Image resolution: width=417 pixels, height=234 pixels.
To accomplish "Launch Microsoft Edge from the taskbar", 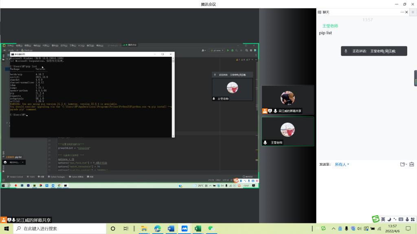I will [157, 229].
